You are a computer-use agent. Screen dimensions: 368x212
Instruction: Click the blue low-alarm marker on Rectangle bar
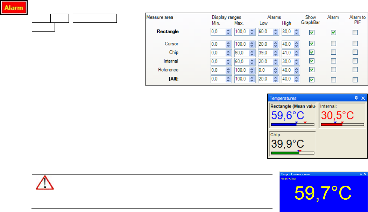click(296, 122)
